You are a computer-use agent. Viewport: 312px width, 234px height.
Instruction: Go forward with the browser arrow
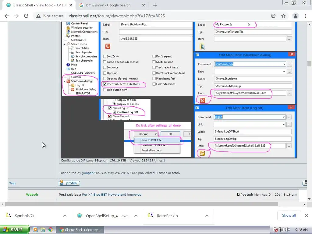[x=16, y=16]
